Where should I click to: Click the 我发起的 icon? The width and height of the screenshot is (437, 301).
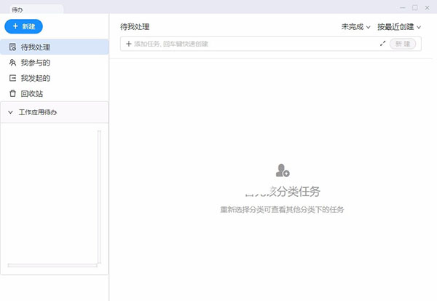(x=12, y=78)
